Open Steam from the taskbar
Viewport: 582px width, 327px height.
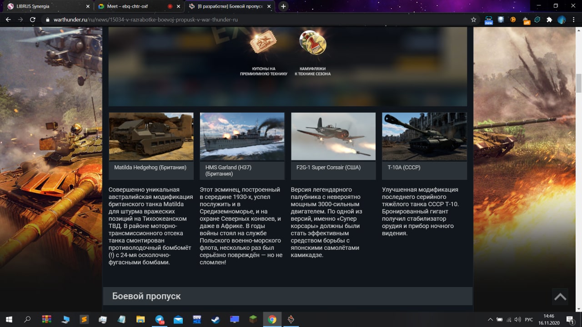[216, 319]
